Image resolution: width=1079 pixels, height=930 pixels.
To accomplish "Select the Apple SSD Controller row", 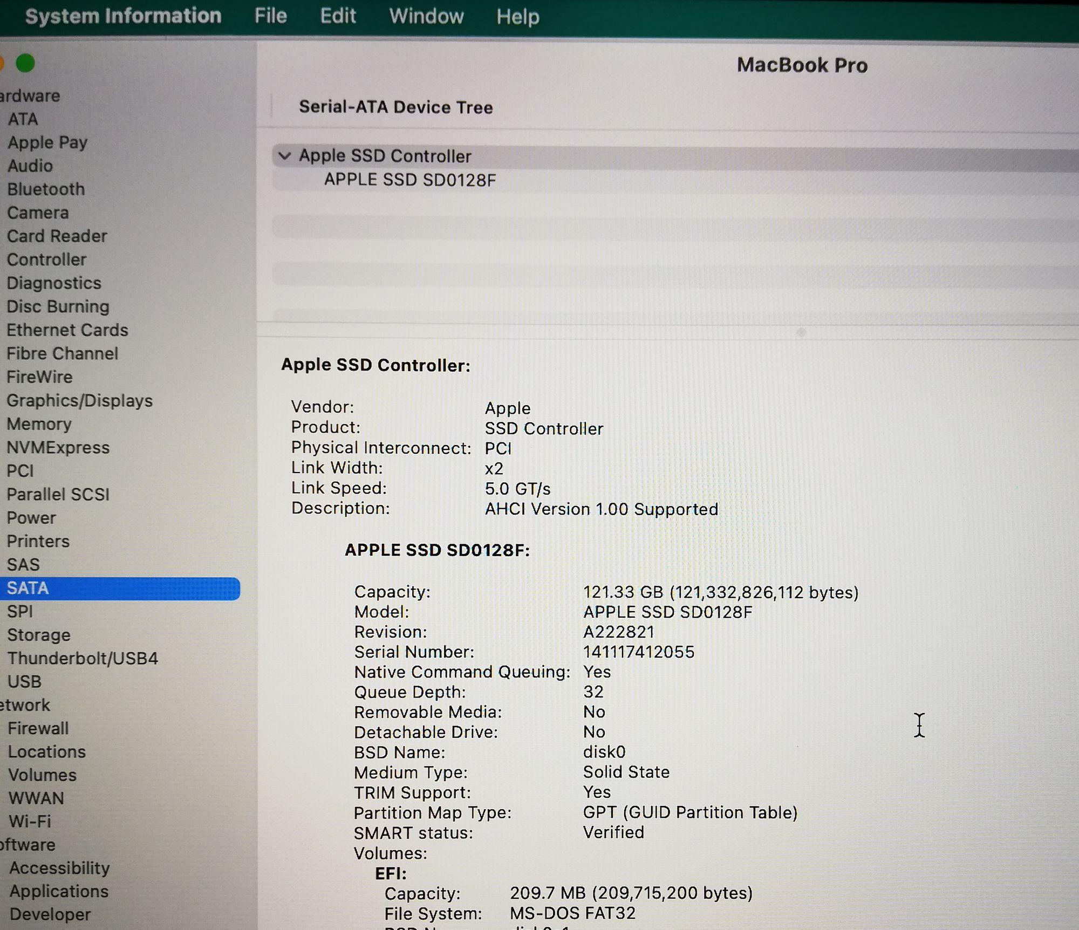I will tap(675, 156).
